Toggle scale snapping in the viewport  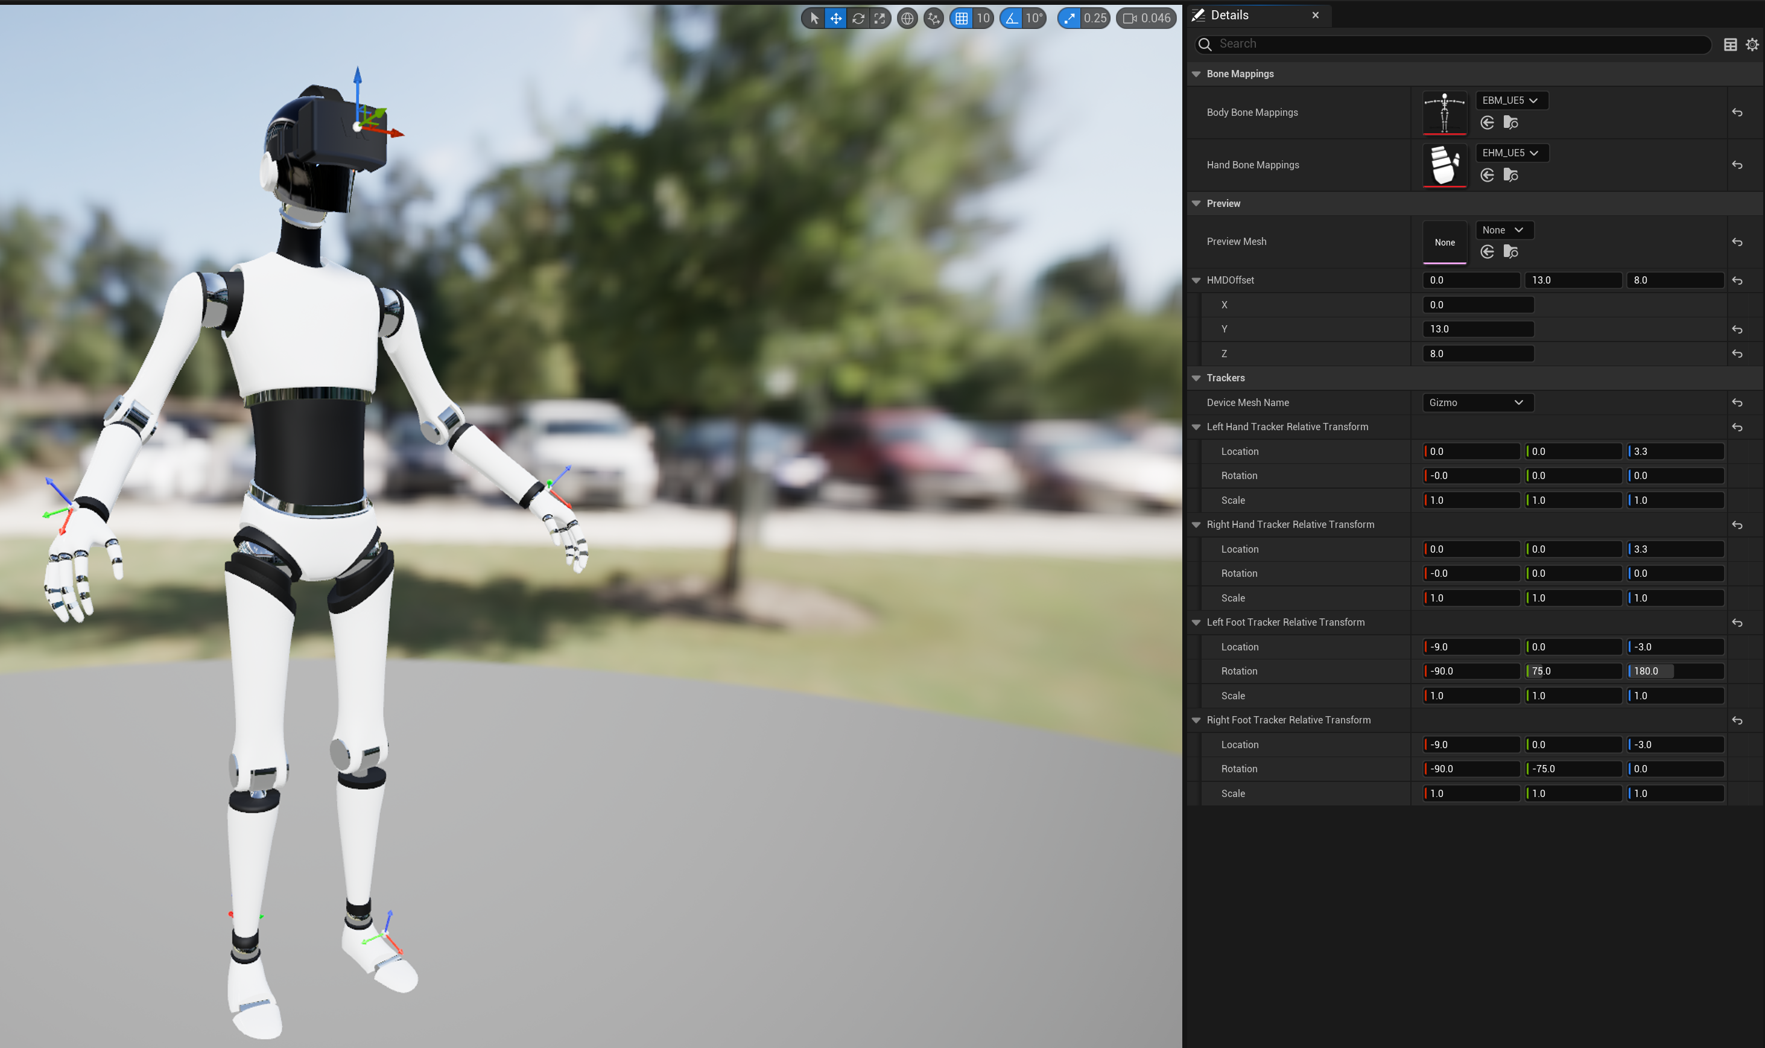(x=1069, y=18)
